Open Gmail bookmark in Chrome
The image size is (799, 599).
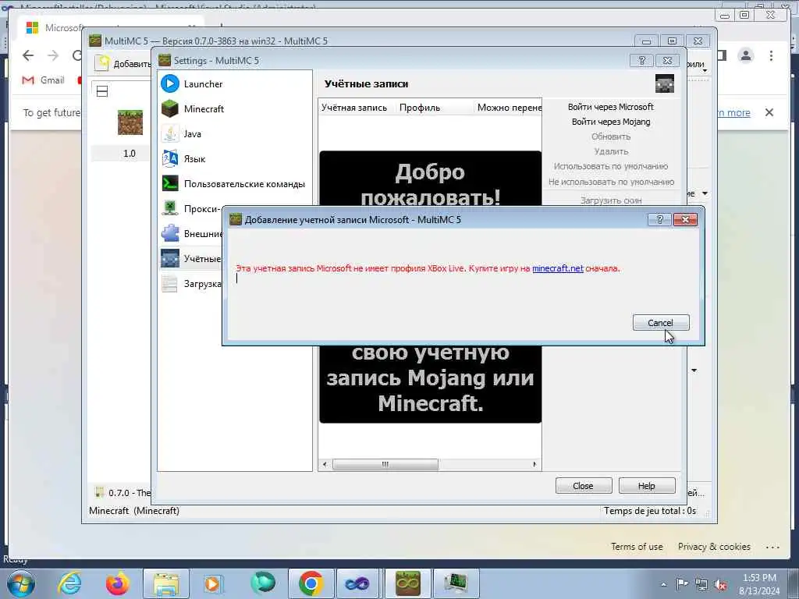click(44, 80)
